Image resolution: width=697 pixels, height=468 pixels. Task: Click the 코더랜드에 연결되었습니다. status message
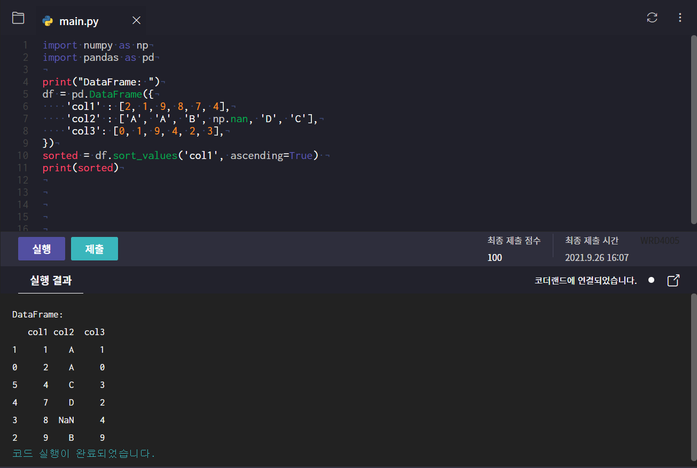(586, 281)
